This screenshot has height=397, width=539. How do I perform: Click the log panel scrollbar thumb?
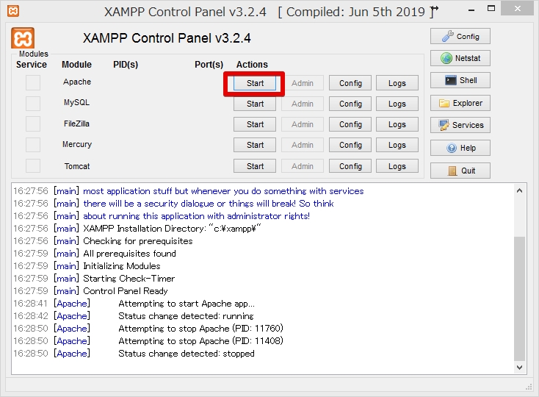519,298
